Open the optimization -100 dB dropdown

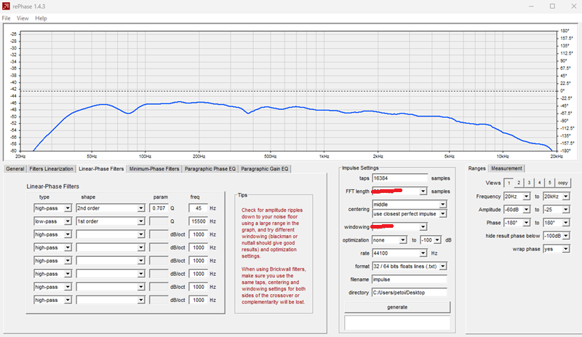(431, 240)
